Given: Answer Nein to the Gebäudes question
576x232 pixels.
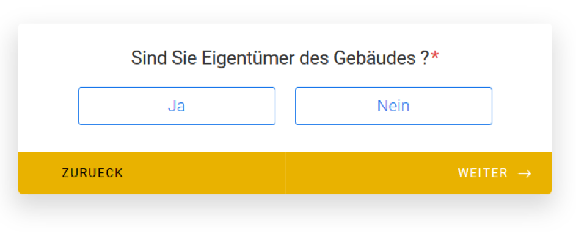Looking at the screenshot, I should pos(393,106).
